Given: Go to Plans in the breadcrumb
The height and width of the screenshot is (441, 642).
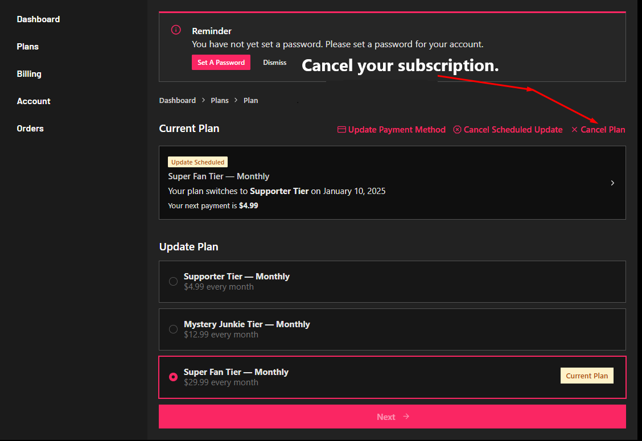Looking at the screenshot, I should pos(220,100).
